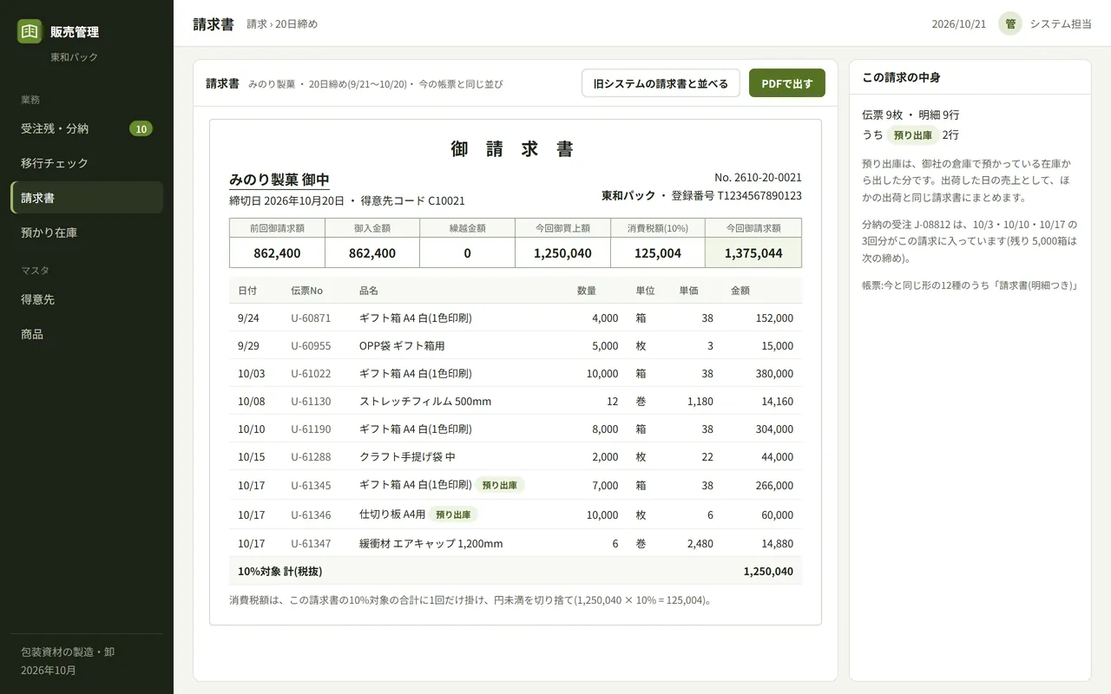Click OPP袋 ギフト箱用 item name

(x=402, y=346)
